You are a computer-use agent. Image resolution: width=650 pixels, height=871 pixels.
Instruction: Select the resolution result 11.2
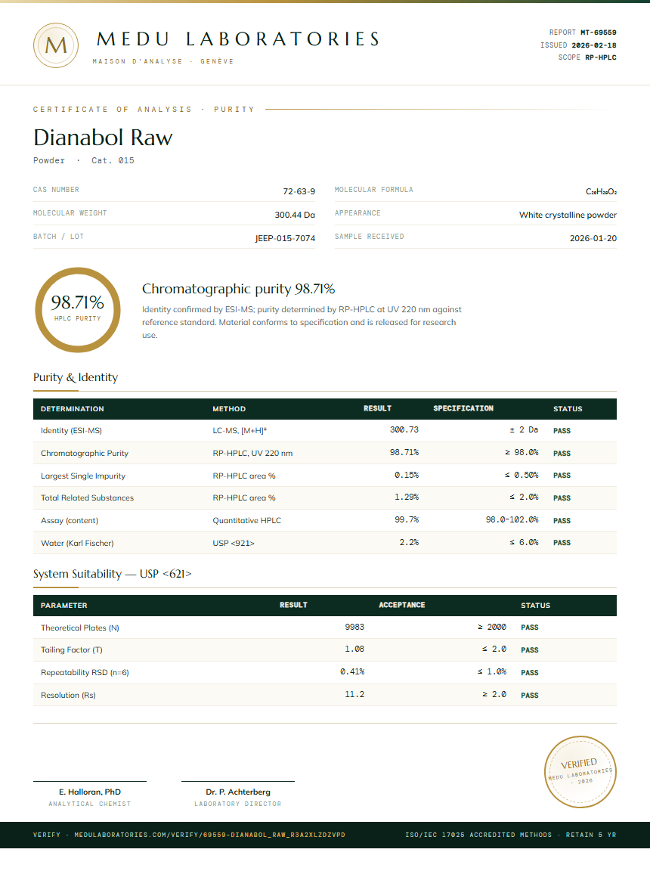(354, 694)
